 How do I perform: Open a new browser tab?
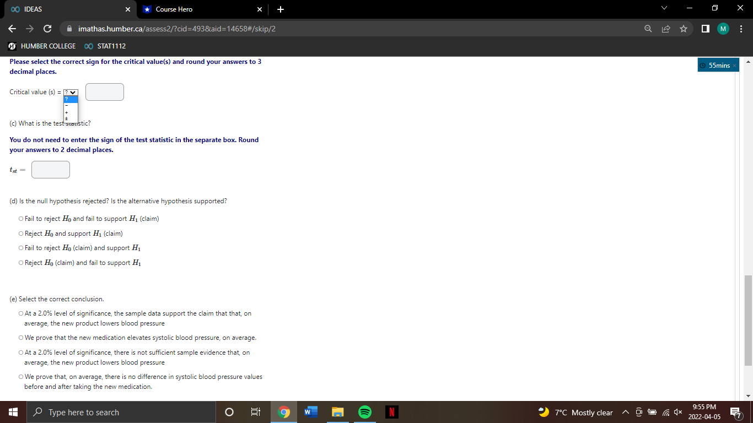[x=280, y=9]
